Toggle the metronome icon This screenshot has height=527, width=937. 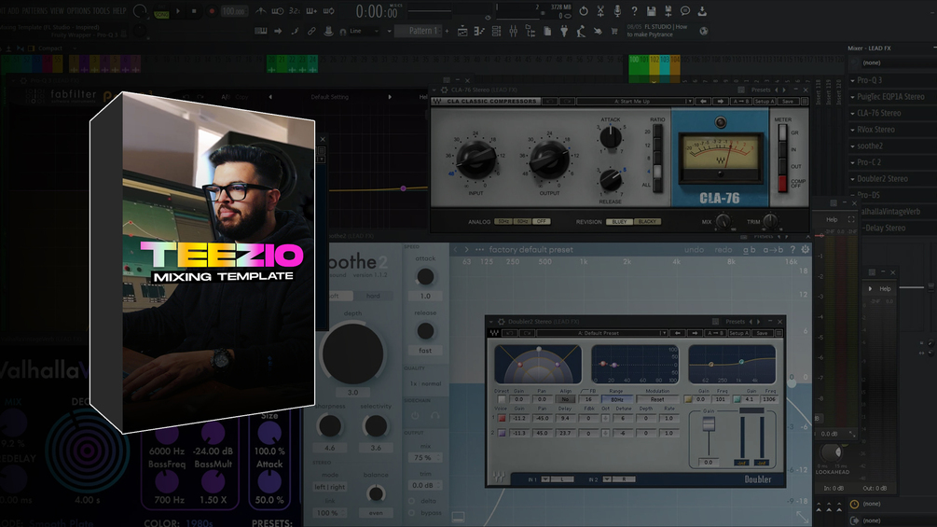261,11
